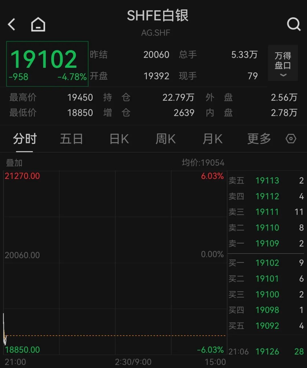Tap the chart's 21270.00 upper price label
This screenshot has width=307, height=368.
click(x=22, y=176)
